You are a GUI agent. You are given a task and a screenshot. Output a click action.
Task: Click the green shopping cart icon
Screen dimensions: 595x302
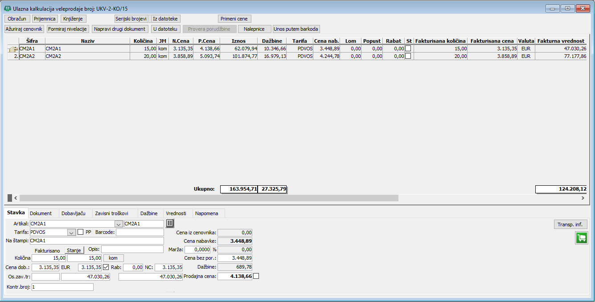(x=581, y=238)
